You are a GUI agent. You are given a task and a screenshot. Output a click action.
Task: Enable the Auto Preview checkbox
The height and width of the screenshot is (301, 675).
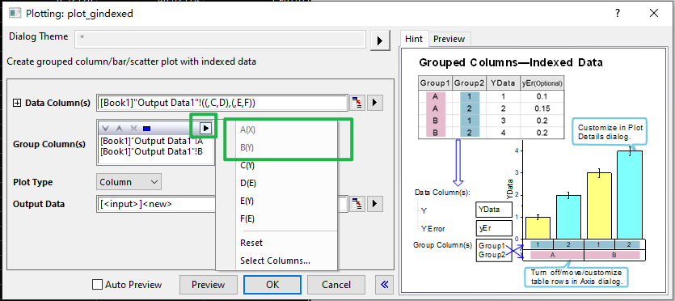[x=98, y=285]
